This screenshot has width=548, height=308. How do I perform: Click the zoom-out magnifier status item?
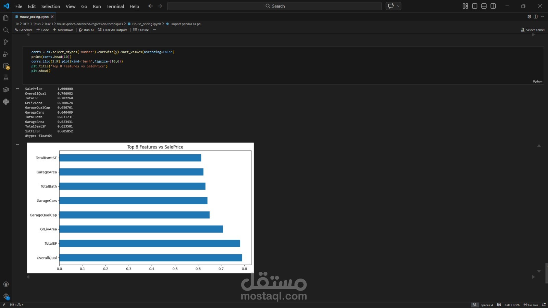click(x=474, y=305)
